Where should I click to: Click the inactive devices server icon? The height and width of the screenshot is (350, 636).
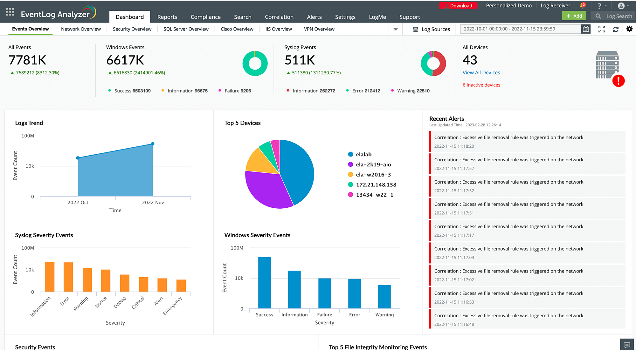click(x=607, y=65)
